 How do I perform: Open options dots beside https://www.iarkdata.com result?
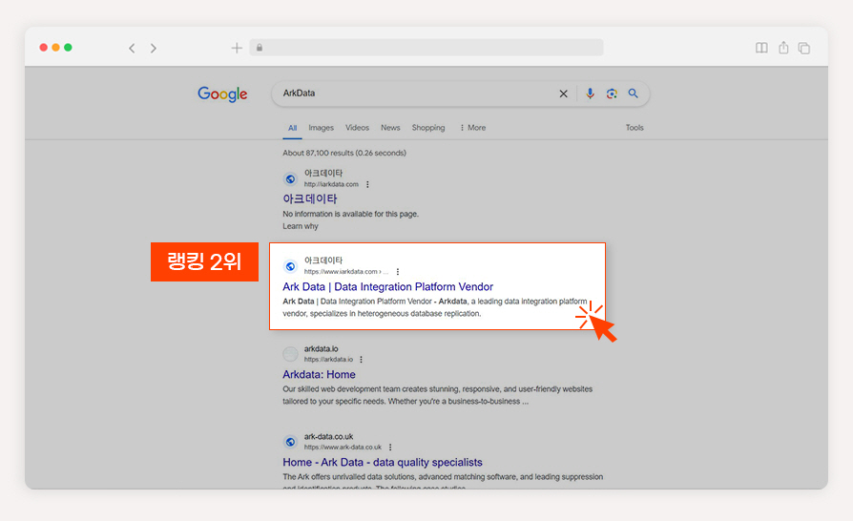[398, 271]
